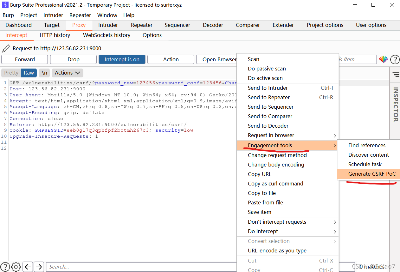Open search settings gear icon
The height and width of the screenshot is (272, 400).
point(16,266)
